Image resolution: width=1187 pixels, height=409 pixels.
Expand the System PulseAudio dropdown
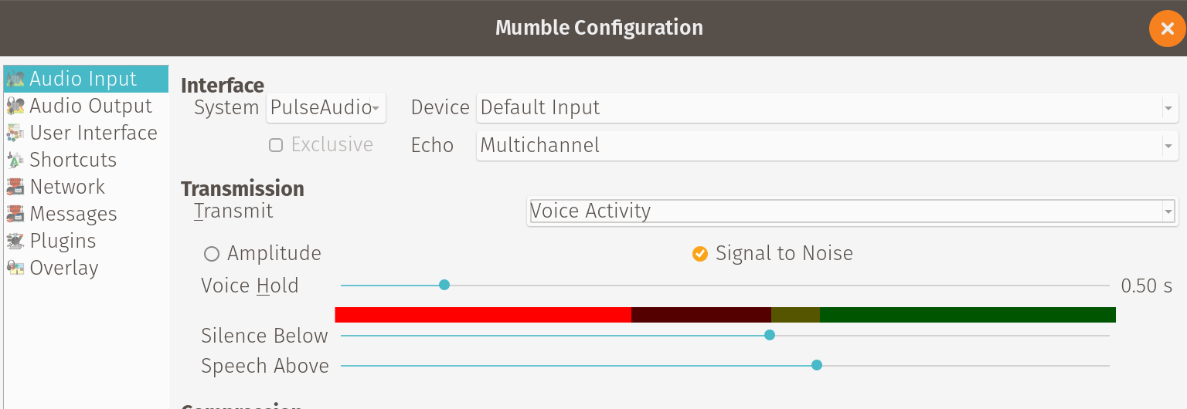click(x=326, y=108)
